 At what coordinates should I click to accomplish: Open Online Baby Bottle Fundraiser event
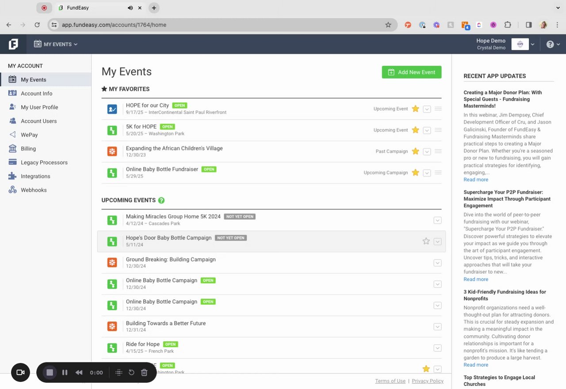click(162, 169)
